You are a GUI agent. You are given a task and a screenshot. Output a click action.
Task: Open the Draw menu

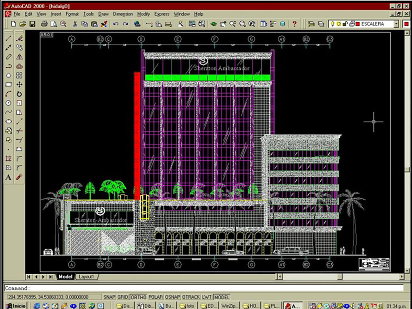coord(103,14)
